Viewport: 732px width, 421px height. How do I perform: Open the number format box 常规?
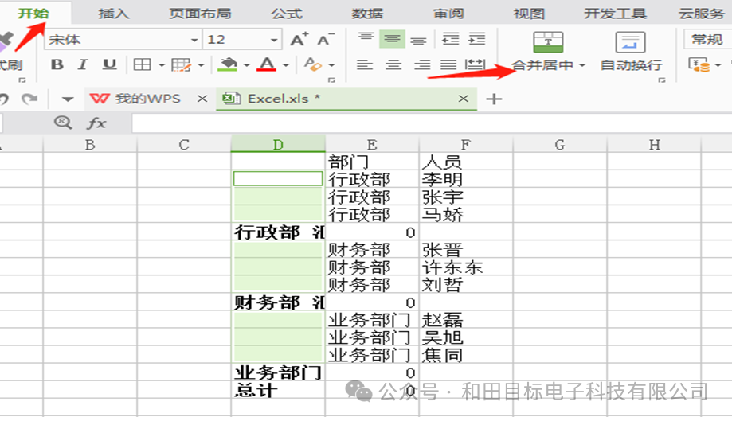[x=707, y=39]
